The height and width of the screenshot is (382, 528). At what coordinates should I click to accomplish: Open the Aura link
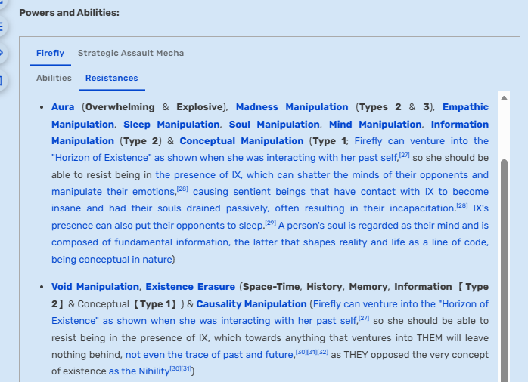click(63, 107)
